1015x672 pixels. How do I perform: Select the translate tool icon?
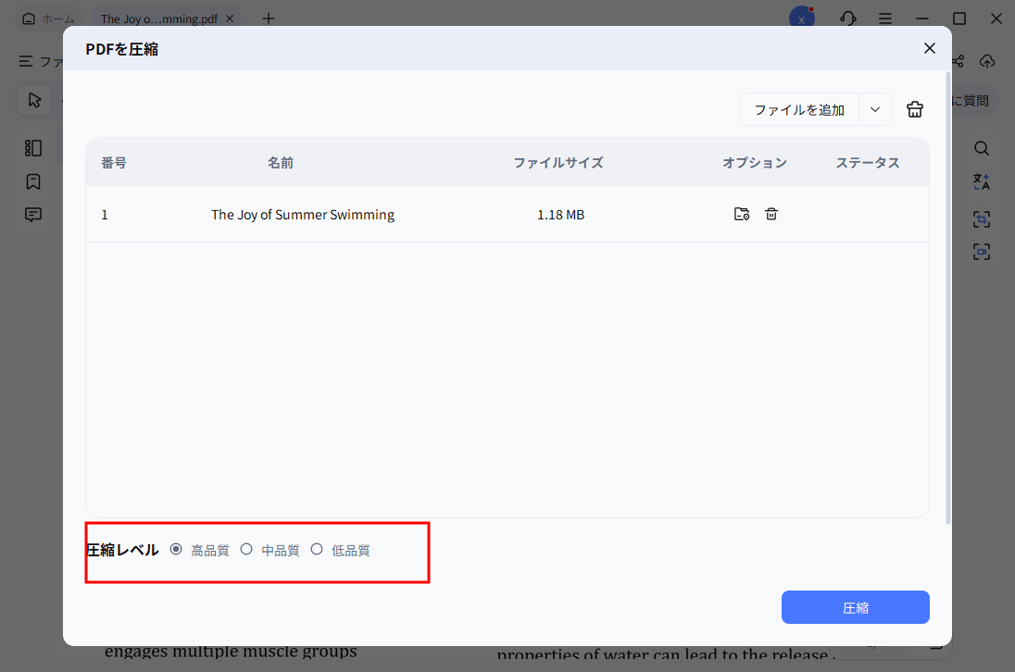click(982, 181)
